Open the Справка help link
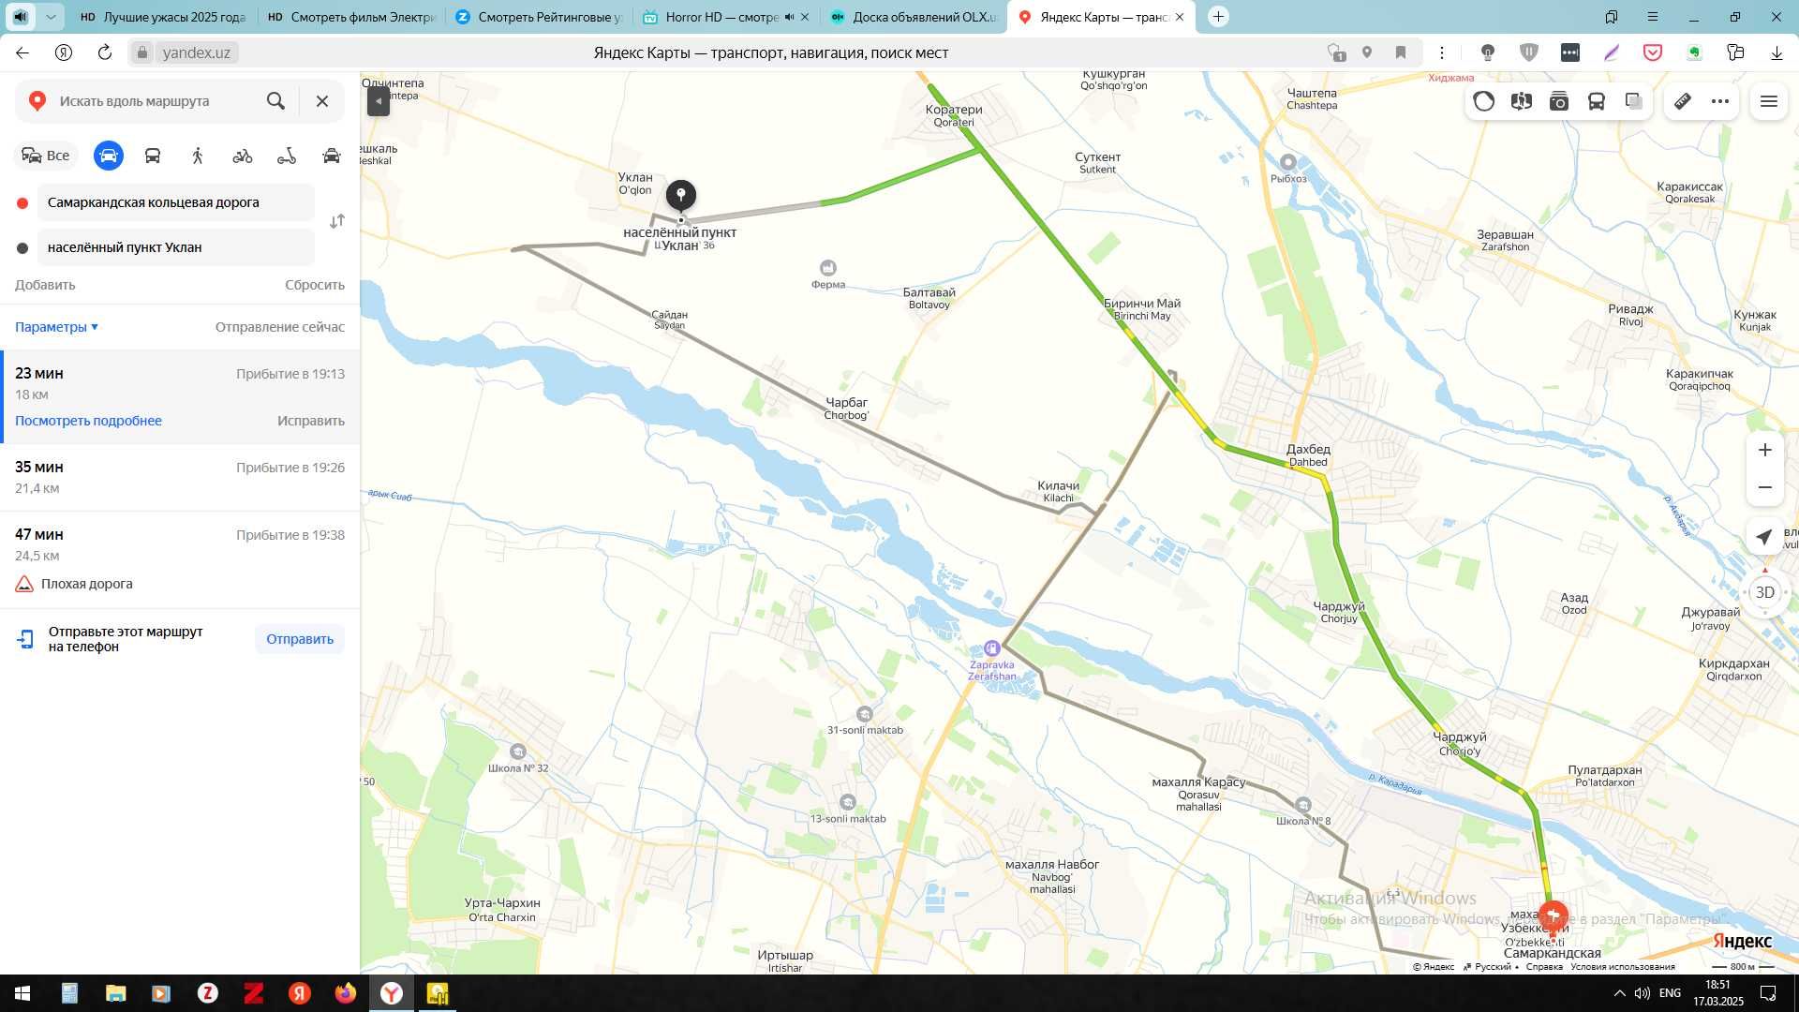The width and height of the screenshot is (1799, 1012). tap(1544, 967)
